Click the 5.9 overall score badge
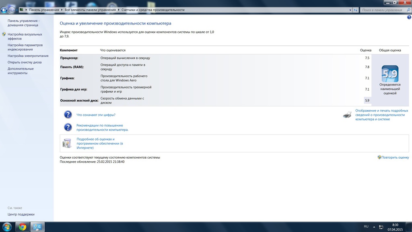412x232 pixels. click(x=390, y=74)
